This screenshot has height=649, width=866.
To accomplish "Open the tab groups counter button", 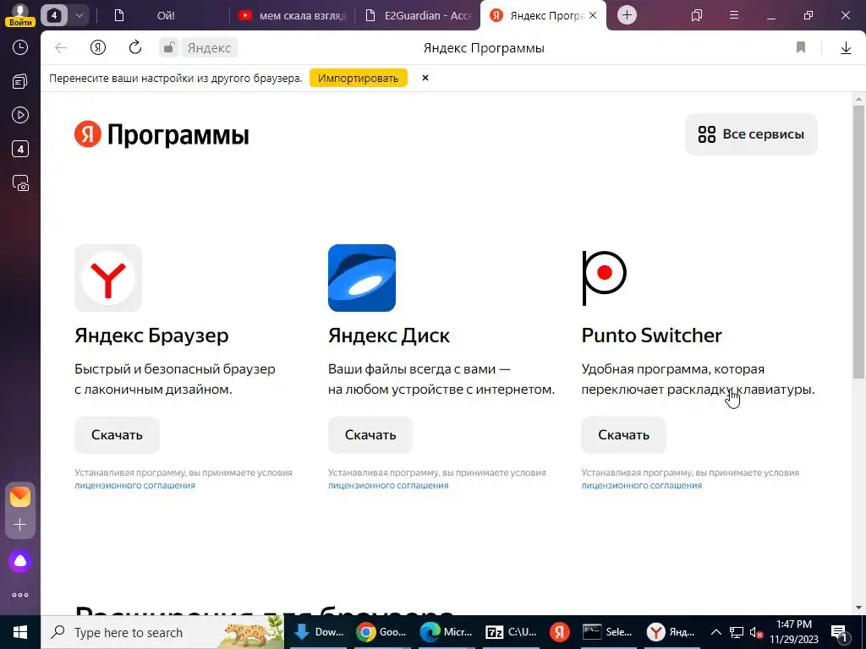I will click(54, 15).
